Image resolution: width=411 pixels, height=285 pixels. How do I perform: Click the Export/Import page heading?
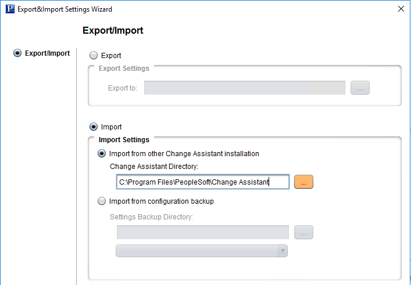pos(113,30)
